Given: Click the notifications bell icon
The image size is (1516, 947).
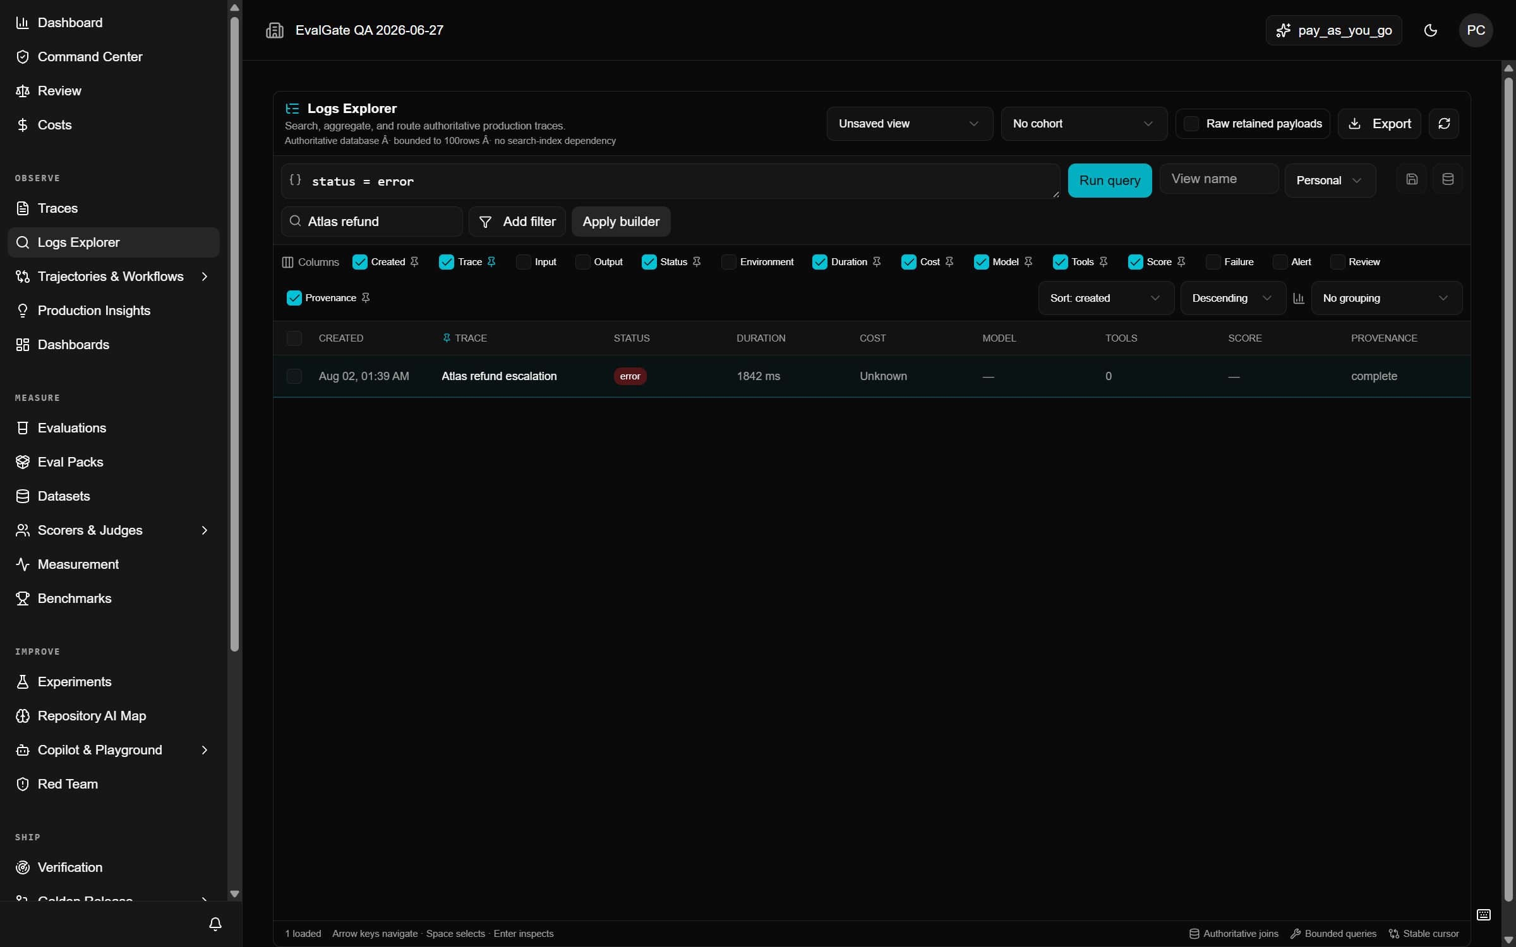Looking at the screenshot, I should pos(215,924).
